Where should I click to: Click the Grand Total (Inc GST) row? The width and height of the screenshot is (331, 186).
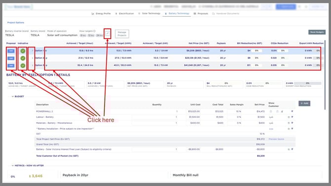tap(165, 144)
